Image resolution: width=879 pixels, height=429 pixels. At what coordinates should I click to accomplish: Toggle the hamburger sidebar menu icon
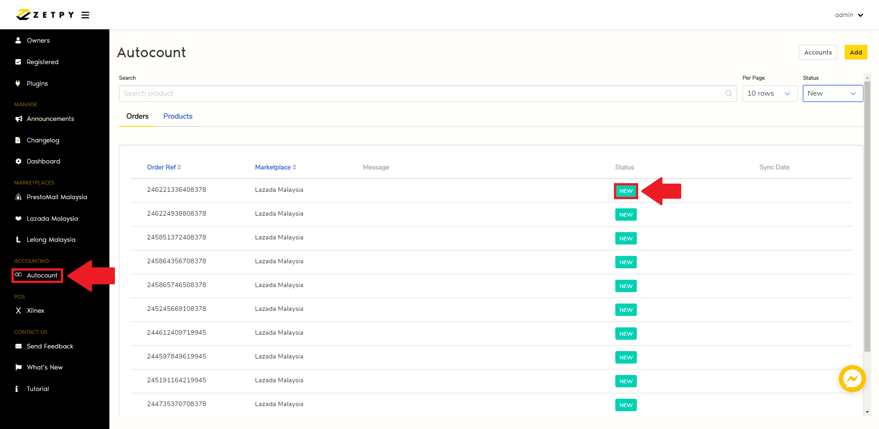[x=86, y=15]
